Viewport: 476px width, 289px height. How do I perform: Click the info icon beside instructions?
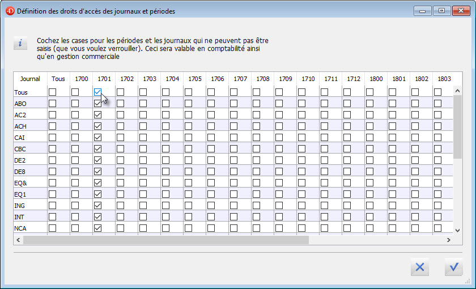[20, 44]
